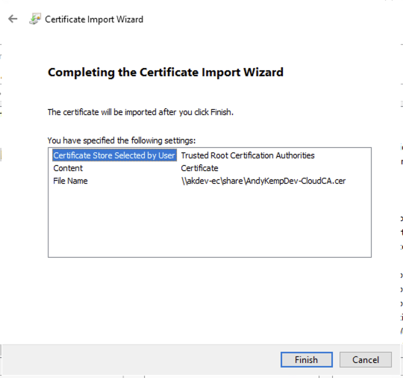Cancel the certificate import wizard
Viewport: 403px width, 378px height.
(366, 359)
